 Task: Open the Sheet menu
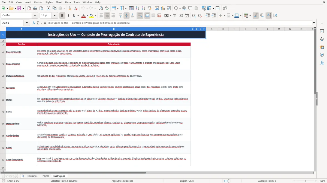tap(59, 2)
